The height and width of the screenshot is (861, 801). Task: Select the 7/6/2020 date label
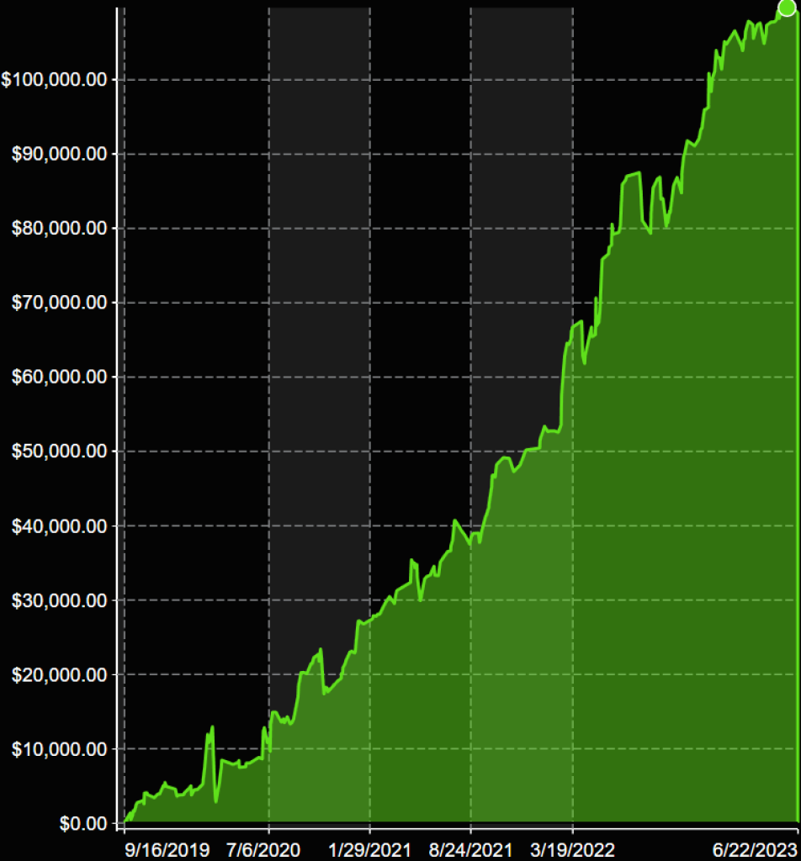264,849
